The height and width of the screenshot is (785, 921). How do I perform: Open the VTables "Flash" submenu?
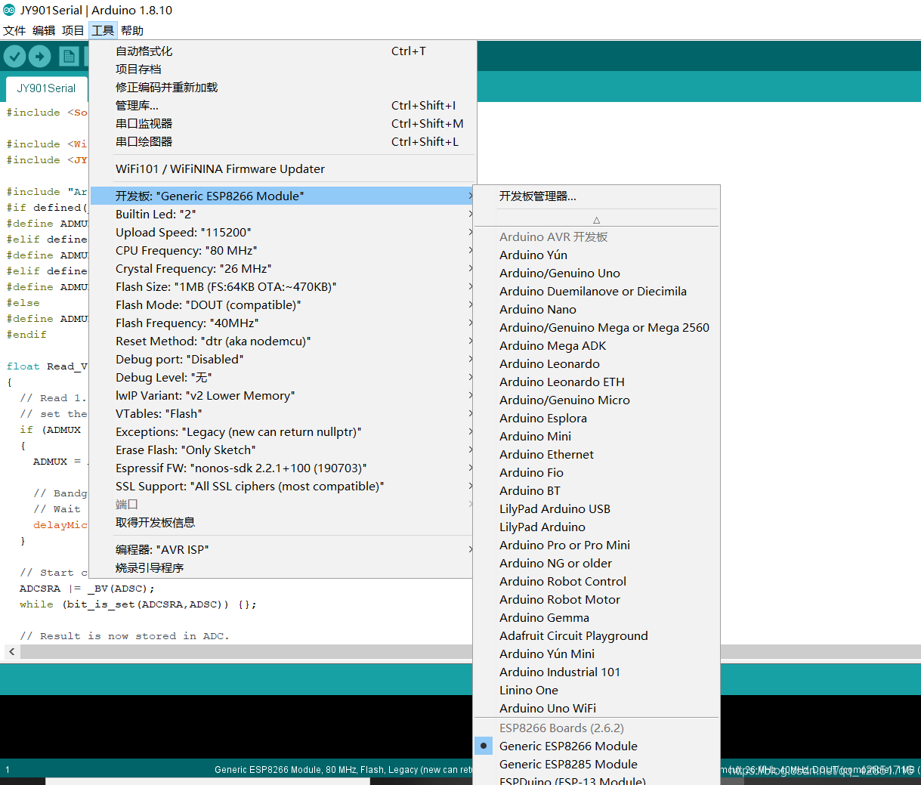click(283, 413)
